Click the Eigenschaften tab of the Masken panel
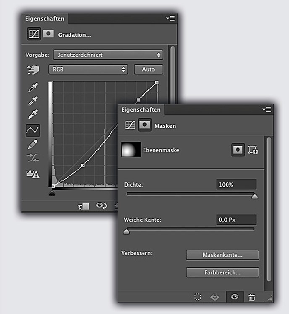 coord(141,110)
